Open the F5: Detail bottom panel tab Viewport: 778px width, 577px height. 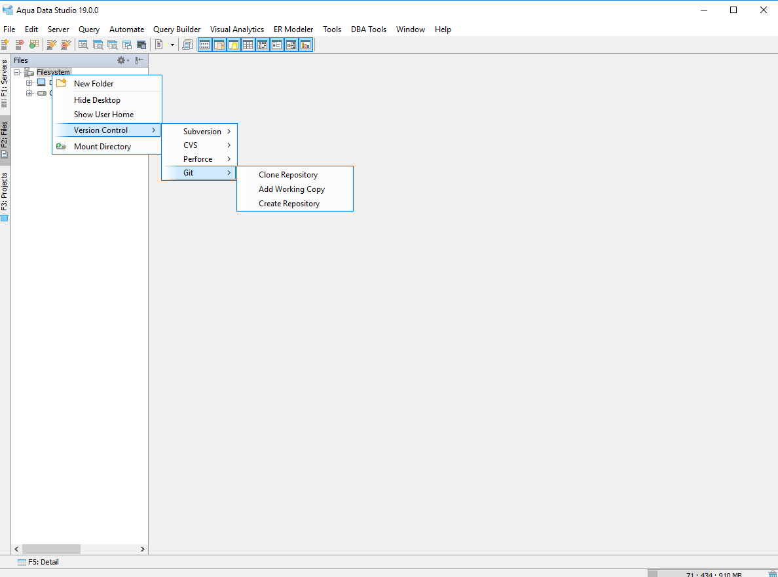coord(38,562)
